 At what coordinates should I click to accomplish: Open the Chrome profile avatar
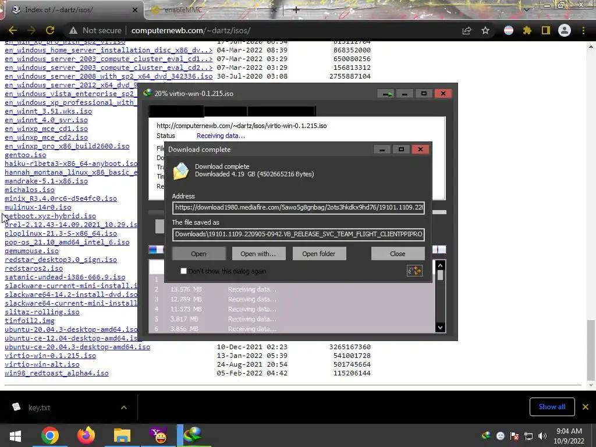pyautogui.click(x=565, y=30)
